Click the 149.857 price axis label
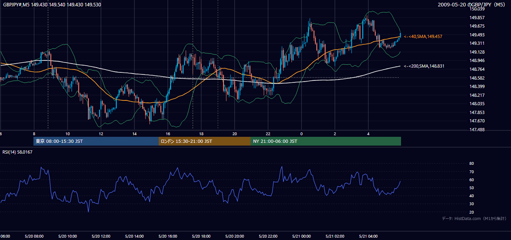511x240 pixels. 477,18
